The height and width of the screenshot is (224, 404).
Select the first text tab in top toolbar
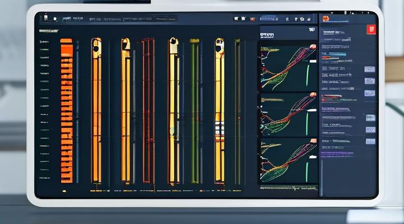pyautogui.click(x=73, y=18)
